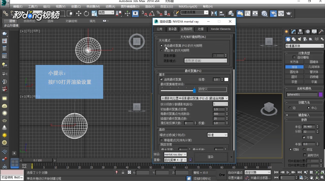The width and height of the screenshot is (325, 181).
Task: Click the Link tool chain icon
Action: click(5, 13)
